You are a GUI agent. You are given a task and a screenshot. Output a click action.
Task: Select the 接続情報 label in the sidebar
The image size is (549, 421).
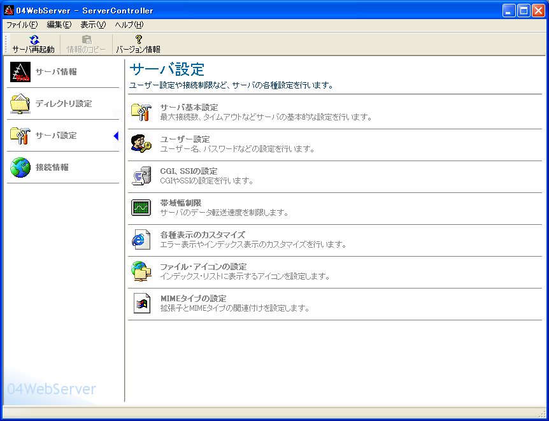tap(52, 168)
